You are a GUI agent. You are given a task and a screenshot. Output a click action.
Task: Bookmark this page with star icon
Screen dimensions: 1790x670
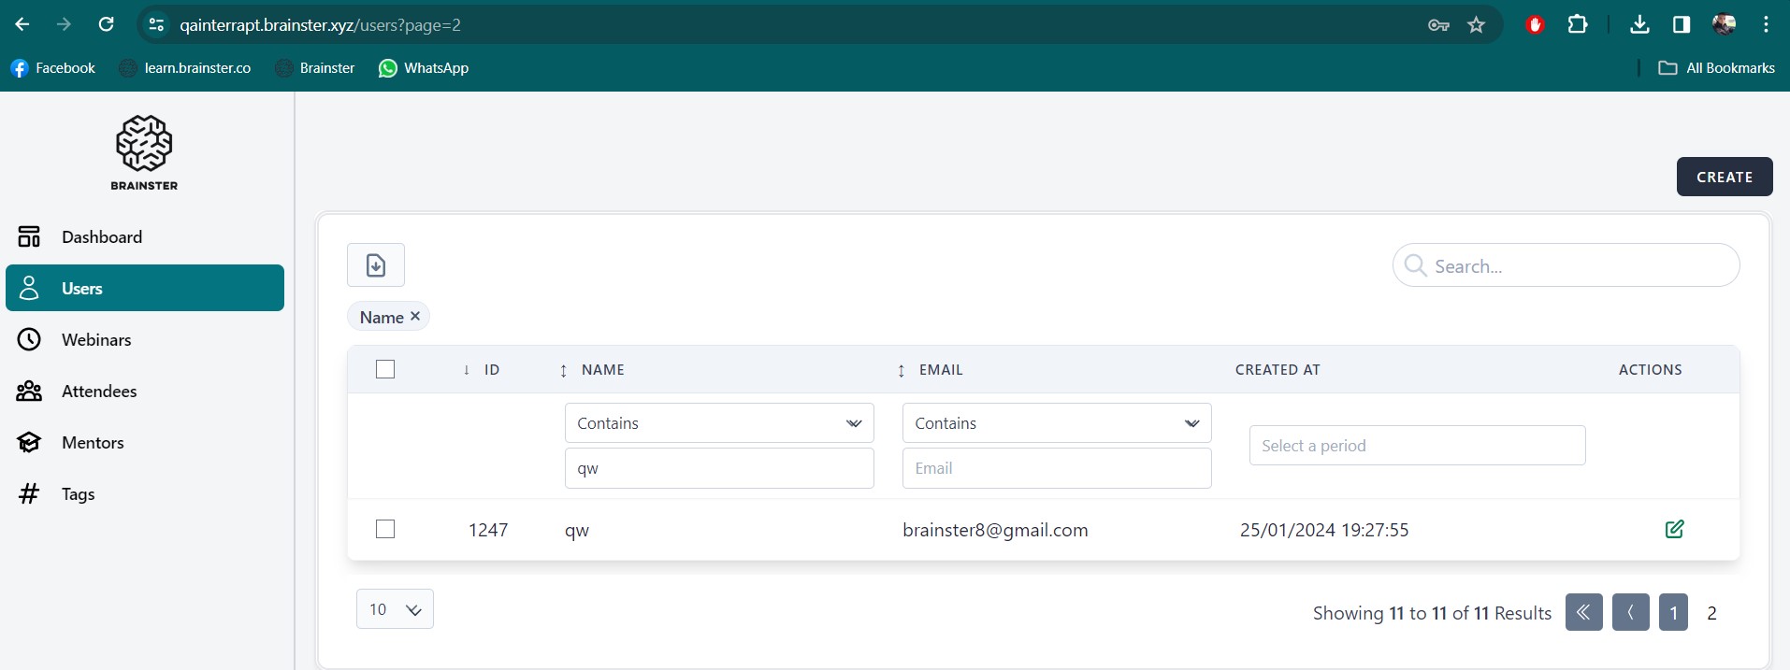(1476, 25)
